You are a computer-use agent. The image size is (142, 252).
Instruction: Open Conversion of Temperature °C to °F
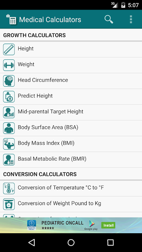[x=71, y=188]
